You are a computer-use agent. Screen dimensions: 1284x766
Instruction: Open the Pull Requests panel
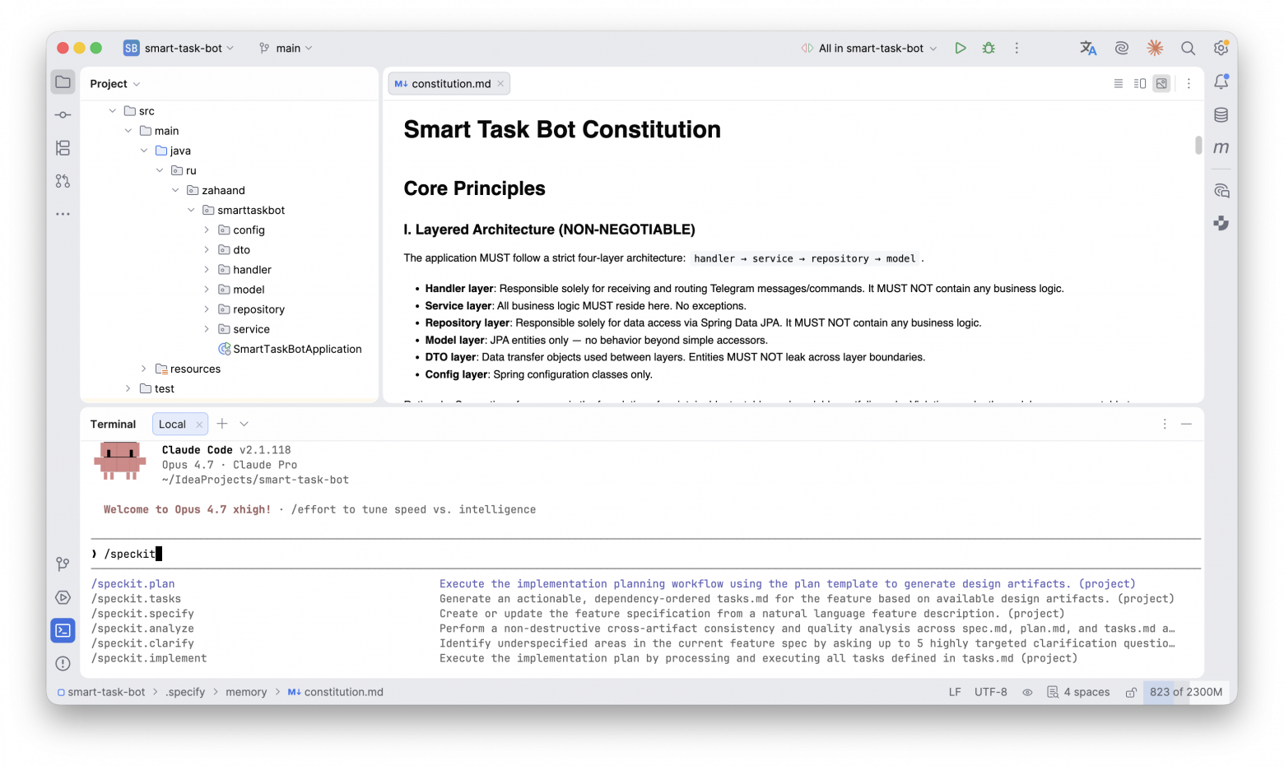[x=63, y=180]
